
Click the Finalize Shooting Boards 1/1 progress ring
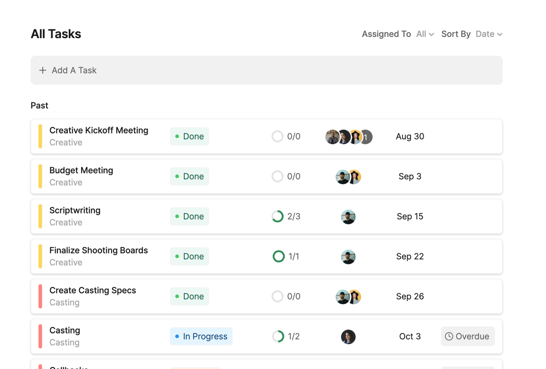[x=278, y=256]
